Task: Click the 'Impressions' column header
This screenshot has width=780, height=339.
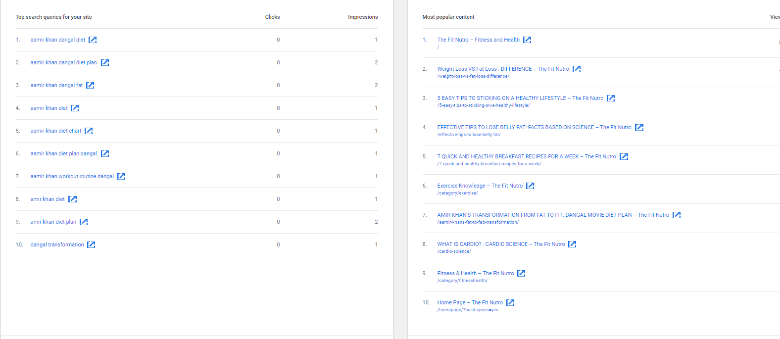Action: 363,17
